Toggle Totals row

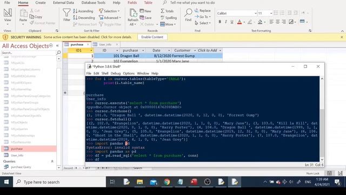coord(167,11)
